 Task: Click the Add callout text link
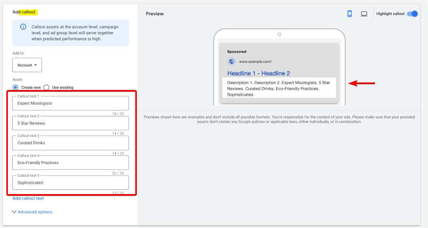click(x=28, y=198)
